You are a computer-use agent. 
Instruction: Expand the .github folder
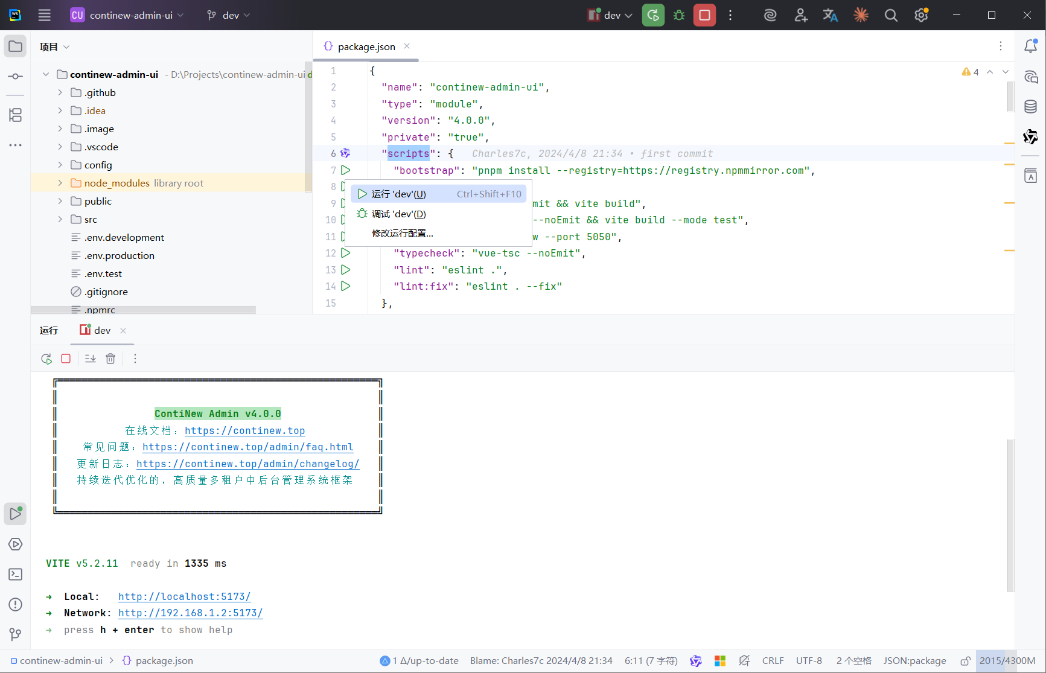[x=60, y=92]
